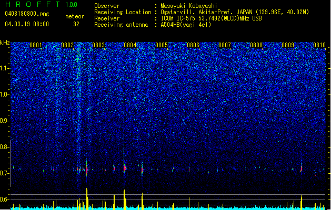Click the 0.9 kHz frequency axis label
The width and height of the screenshot is (331, 210).
click(x=5, y=121)
